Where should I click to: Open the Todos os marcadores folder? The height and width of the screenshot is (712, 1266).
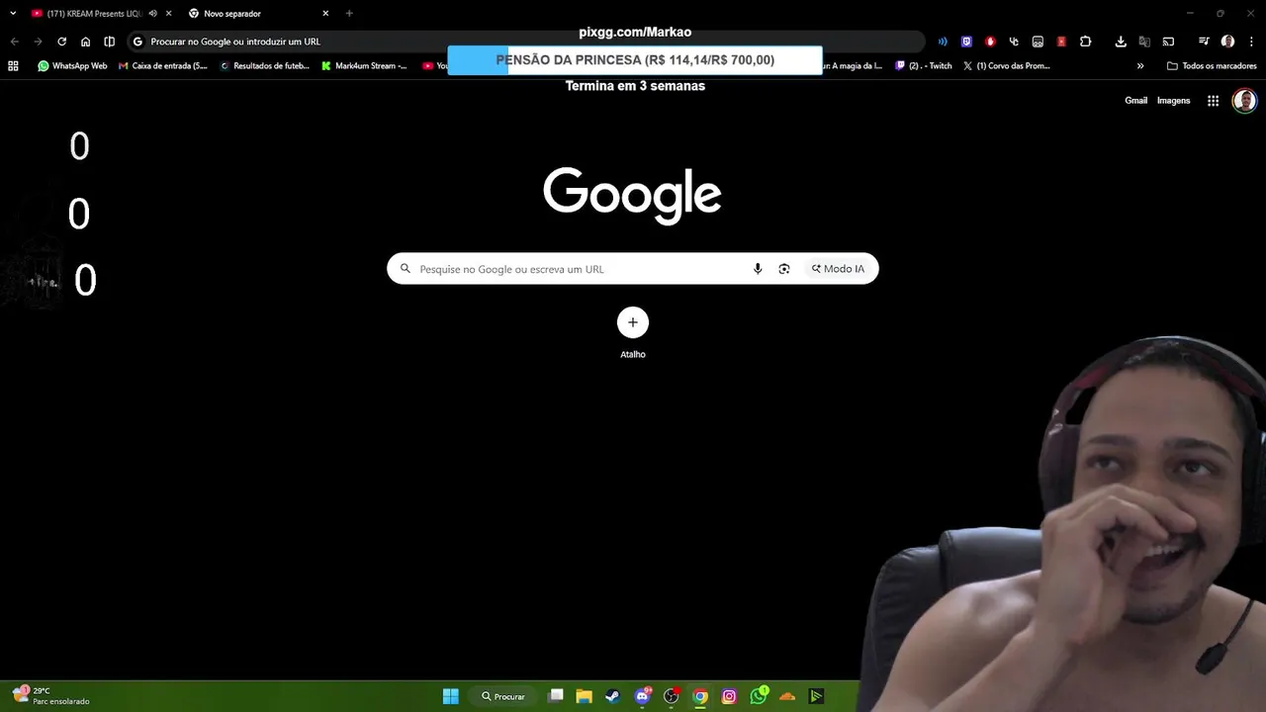pos(1212,66)
